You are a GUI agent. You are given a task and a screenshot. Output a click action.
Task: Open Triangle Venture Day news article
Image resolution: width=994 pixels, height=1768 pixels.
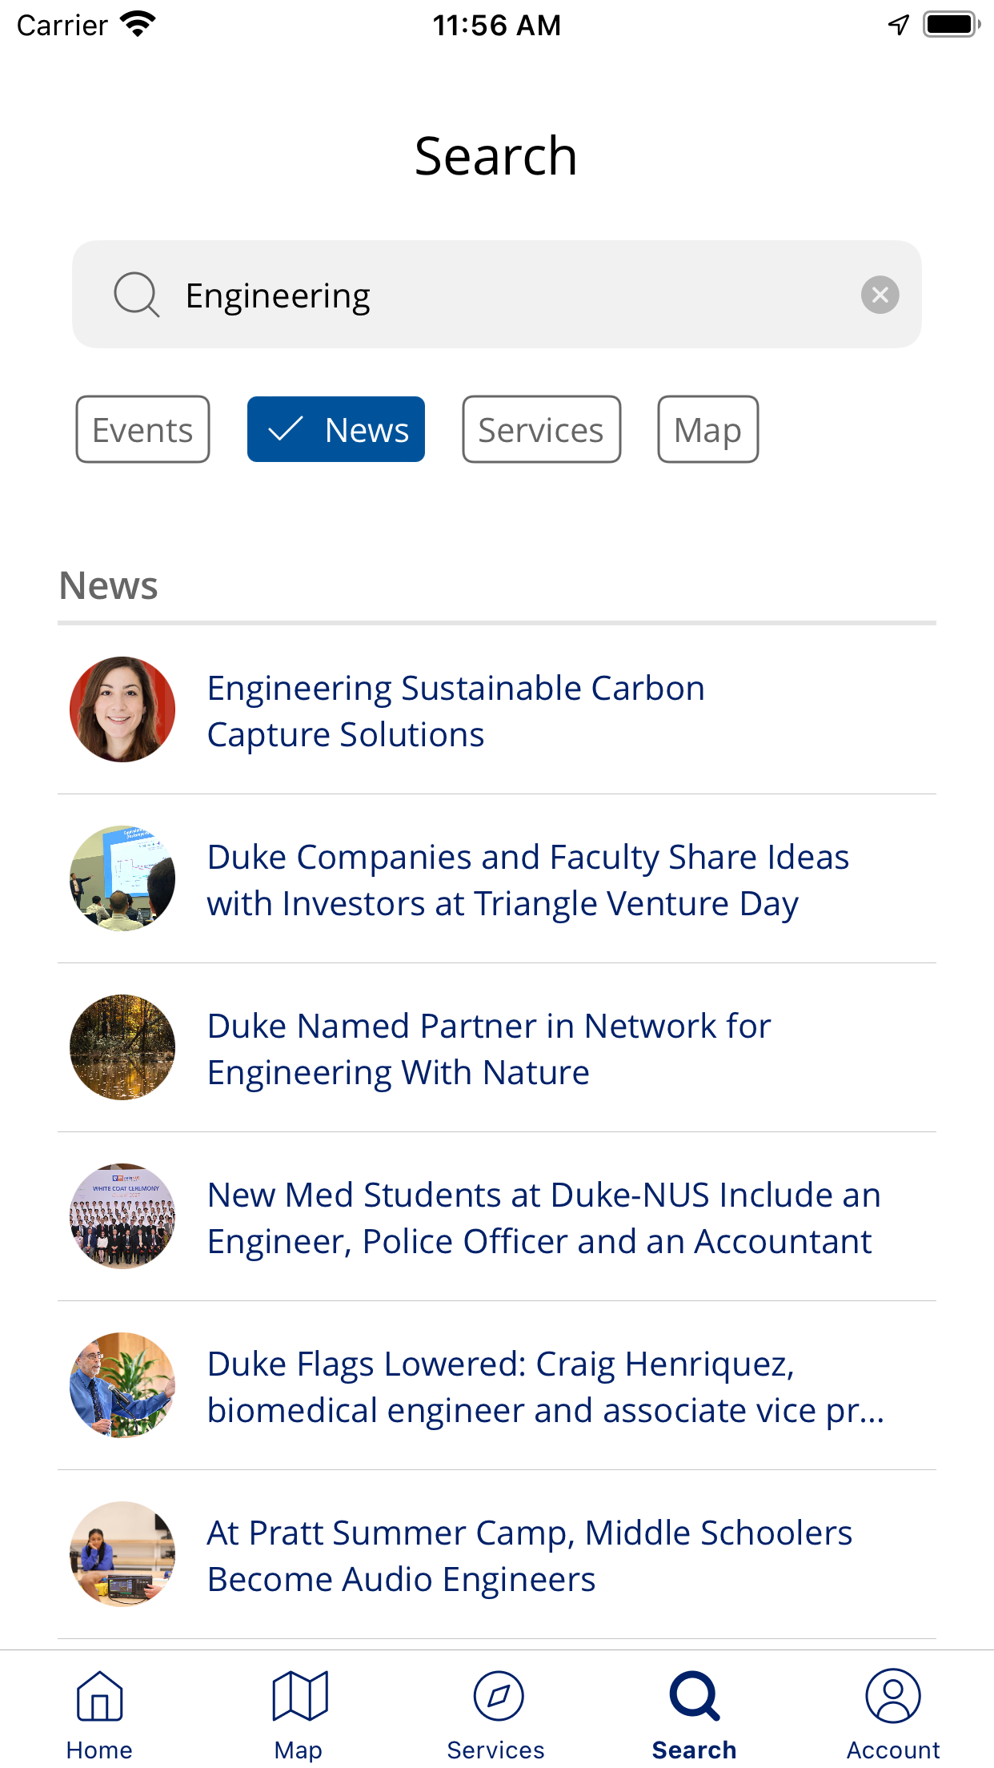497,879
